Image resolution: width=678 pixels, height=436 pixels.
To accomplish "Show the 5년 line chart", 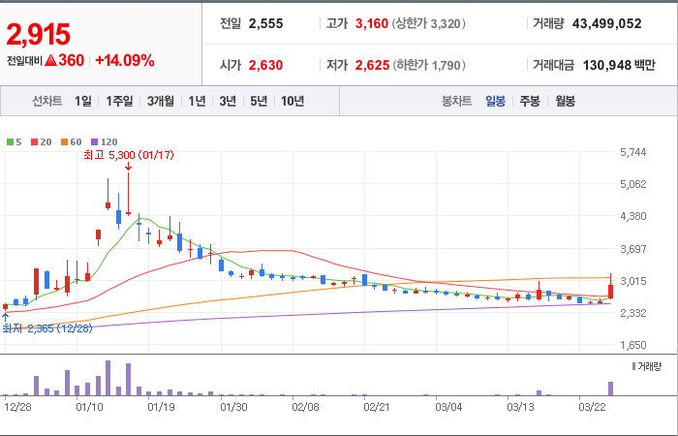I will coord(259,101).
